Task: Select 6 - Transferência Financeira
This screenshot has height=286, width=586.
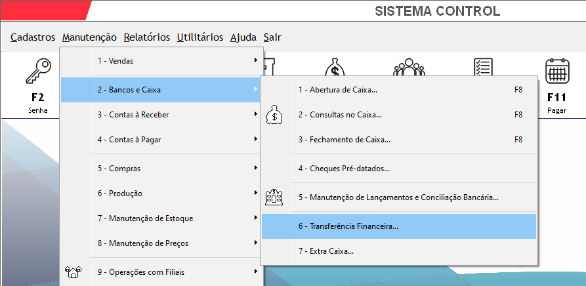Action: point(399,226)
